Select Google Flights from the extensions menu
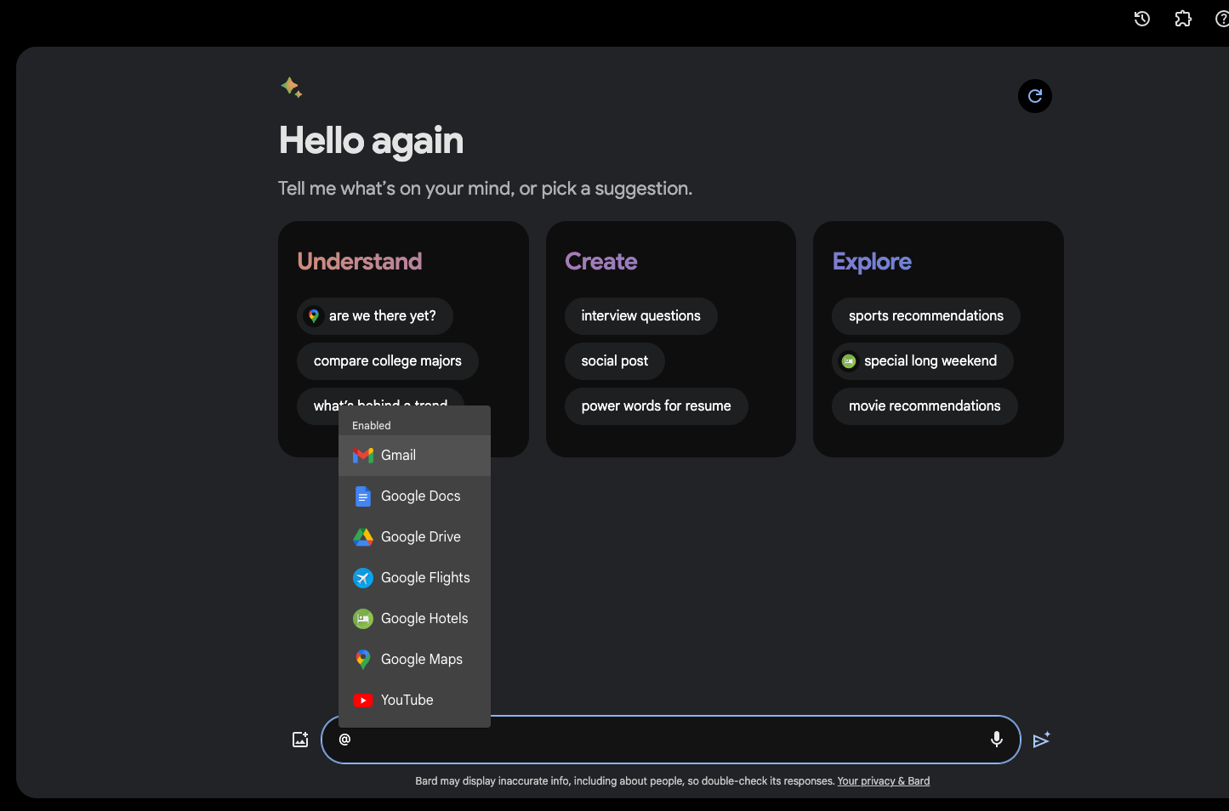The height and width of the screenshot is (811, 1229). click(x=414, y=578)
